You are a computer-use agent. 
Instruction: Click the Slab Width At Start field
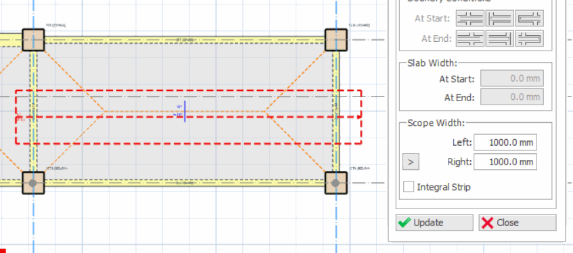coord(512,78)
